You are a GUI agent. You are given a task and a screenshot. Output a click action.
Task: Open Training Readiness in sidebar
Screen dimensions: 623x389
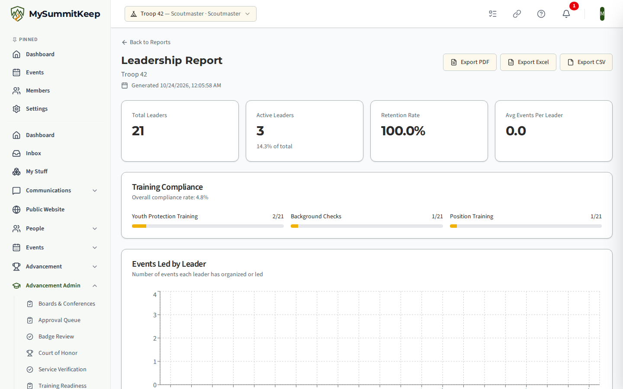[62, 386]
